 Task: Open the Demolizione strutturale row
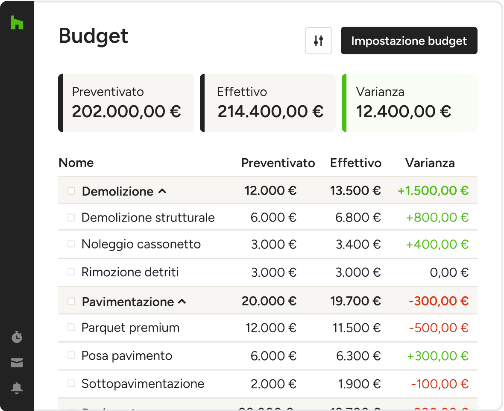(x=148, y=218)
